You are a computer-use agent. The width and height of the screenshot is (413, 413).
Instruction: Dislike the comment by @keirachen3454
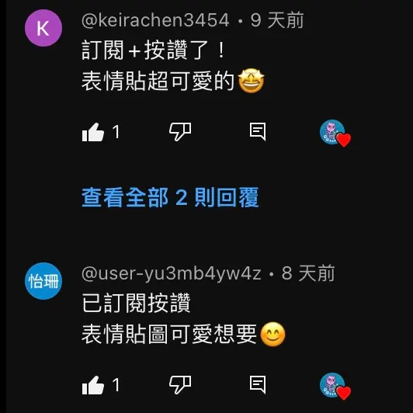coord(180,132)
